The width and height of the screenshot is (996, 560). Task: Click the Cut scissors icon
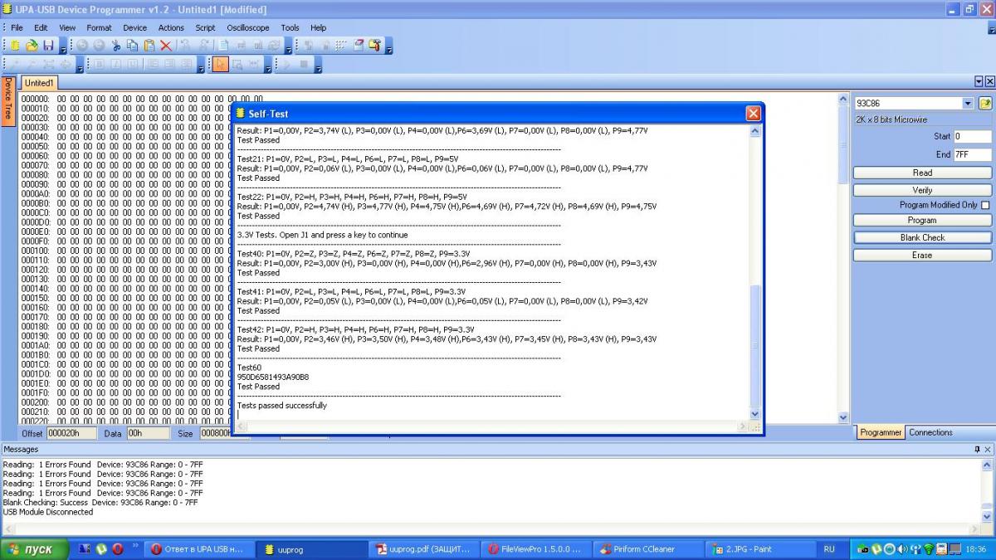(116, 46)
